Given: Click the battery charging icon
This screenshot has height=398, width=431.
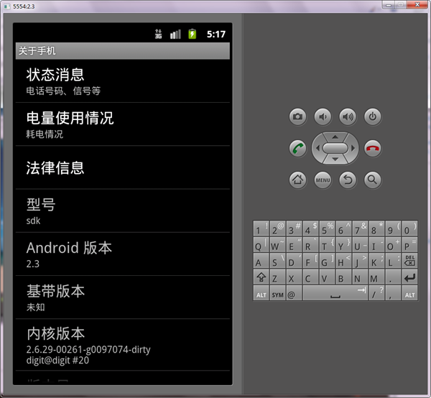Looking at the screenshot, I should (x=192, y=34).
